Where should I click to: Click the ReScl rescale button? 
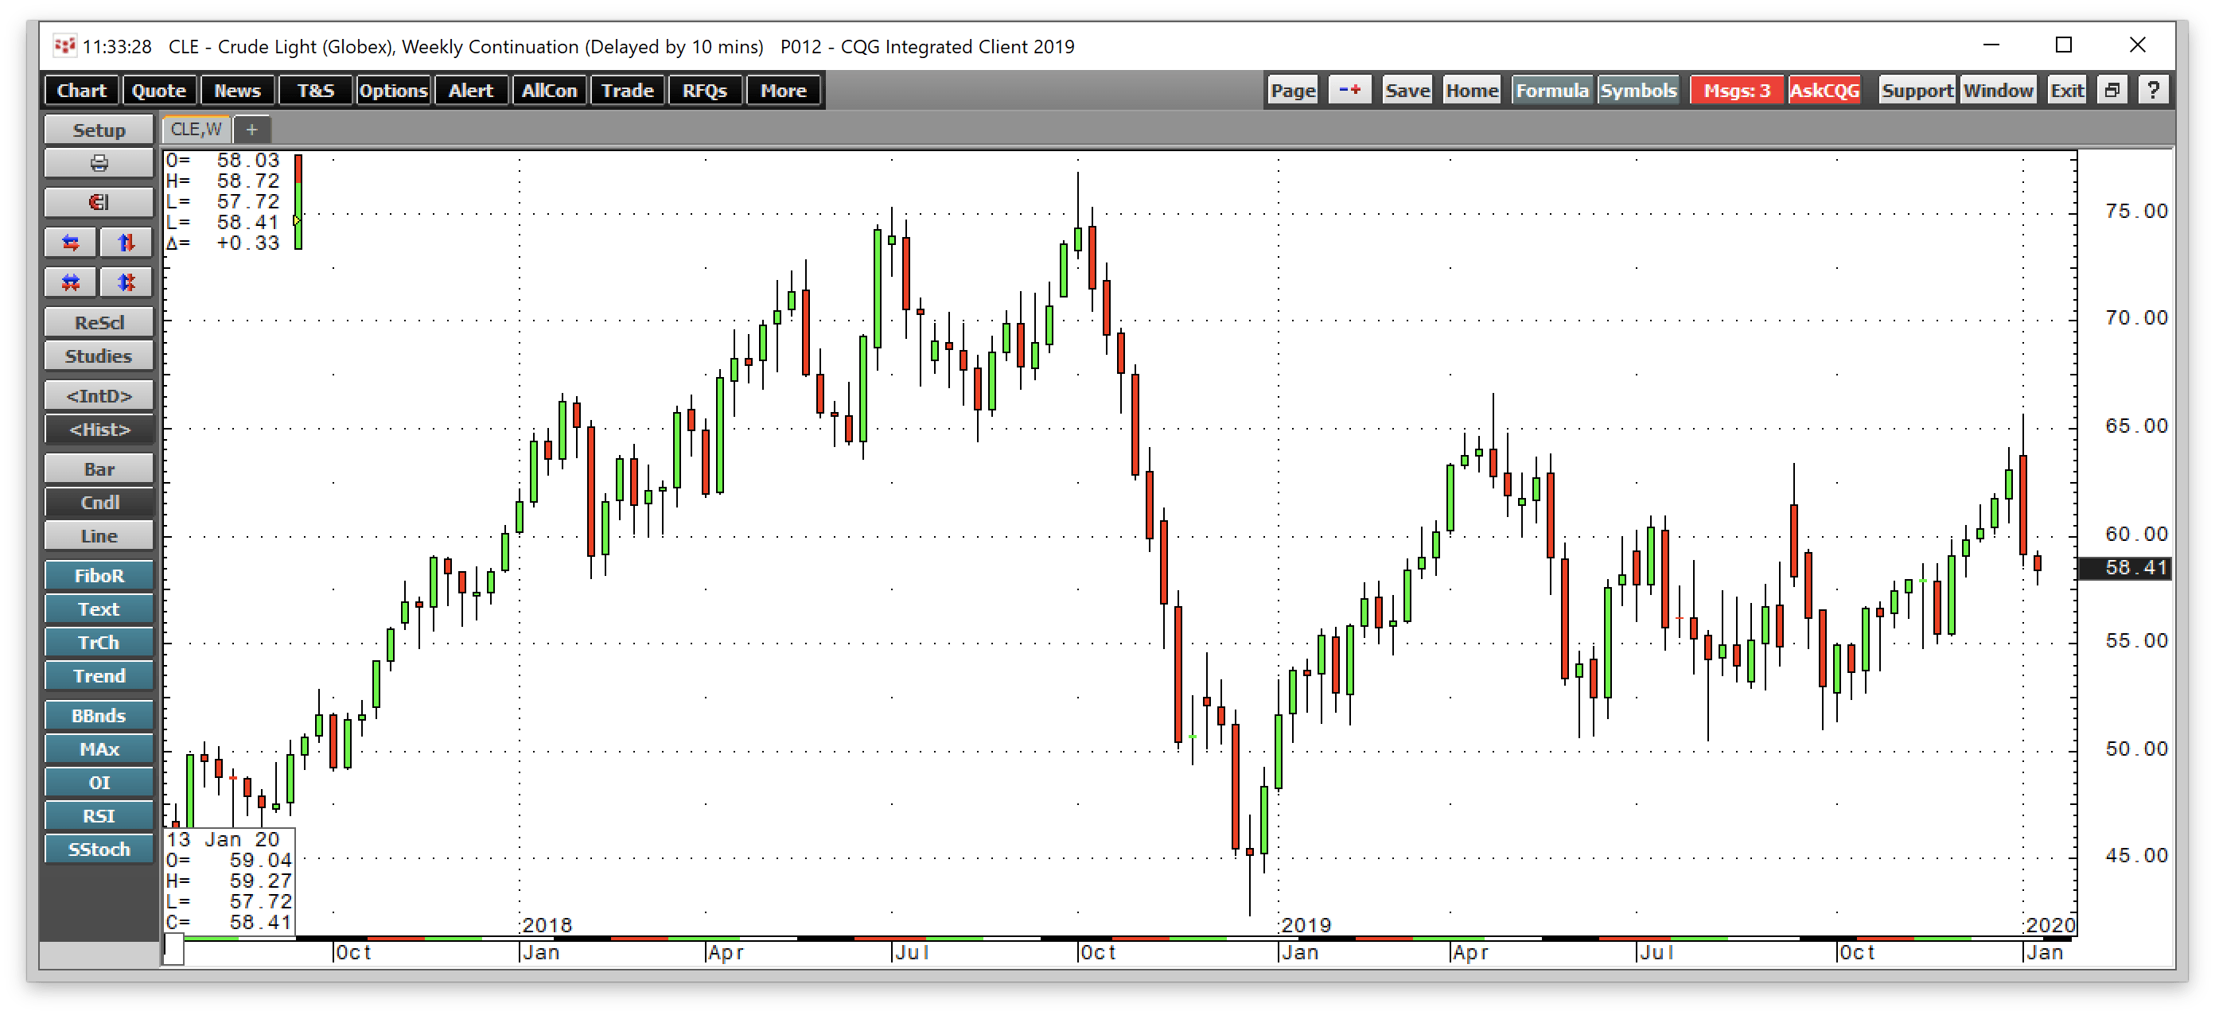click(99, 322)
